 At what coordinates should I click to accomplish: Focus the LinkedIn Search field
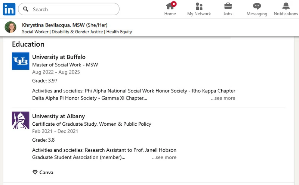point(69,9)
